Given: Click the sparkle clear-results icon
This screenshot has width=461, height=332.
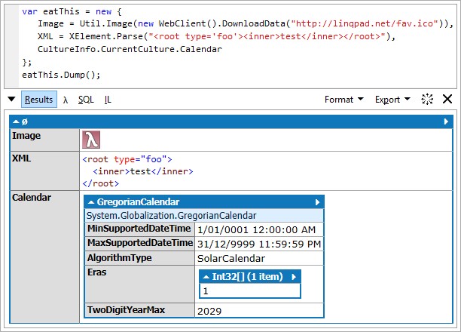Looking at the screenshot, I should 427,99.
